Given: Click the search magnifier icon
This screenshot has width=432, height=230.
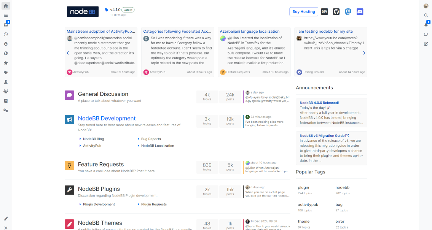Looking at the screenshot, I should coord(426,15).
